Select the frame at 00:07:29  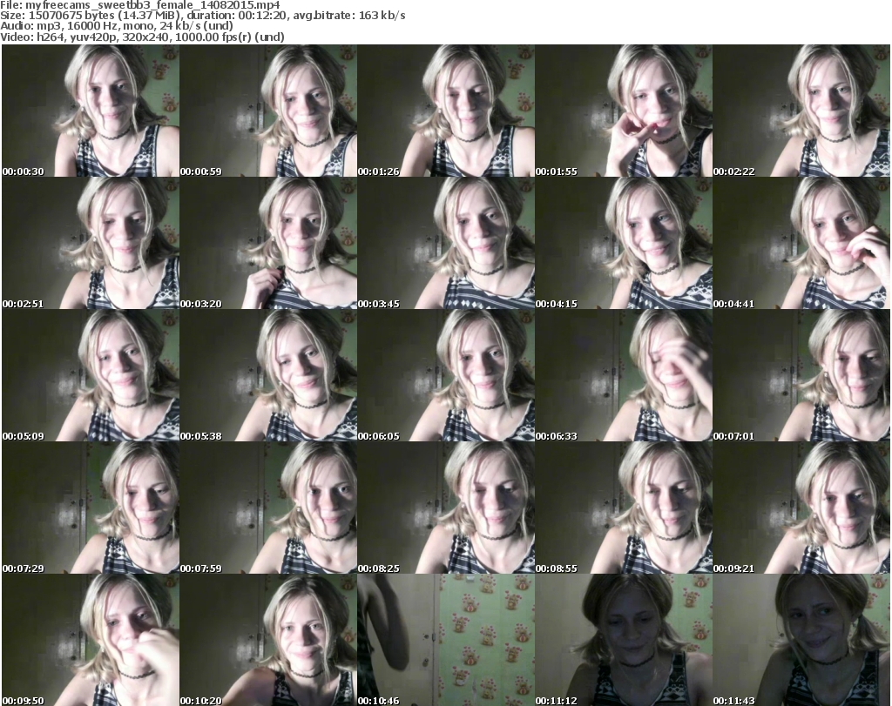click(x=91, y=508)
